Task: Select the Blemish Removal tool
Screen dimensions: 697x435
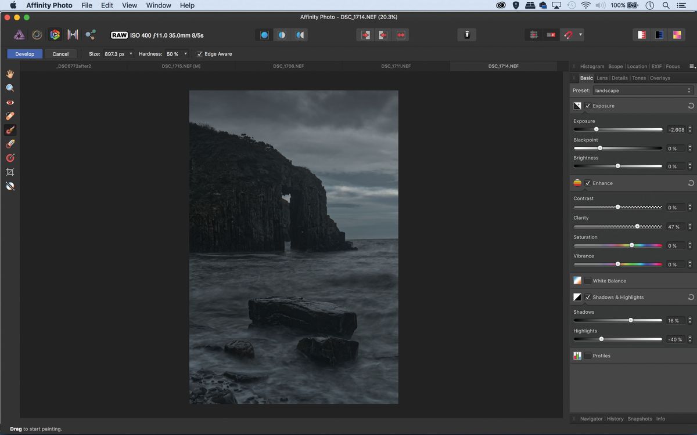Action: (x=9, y=116)
